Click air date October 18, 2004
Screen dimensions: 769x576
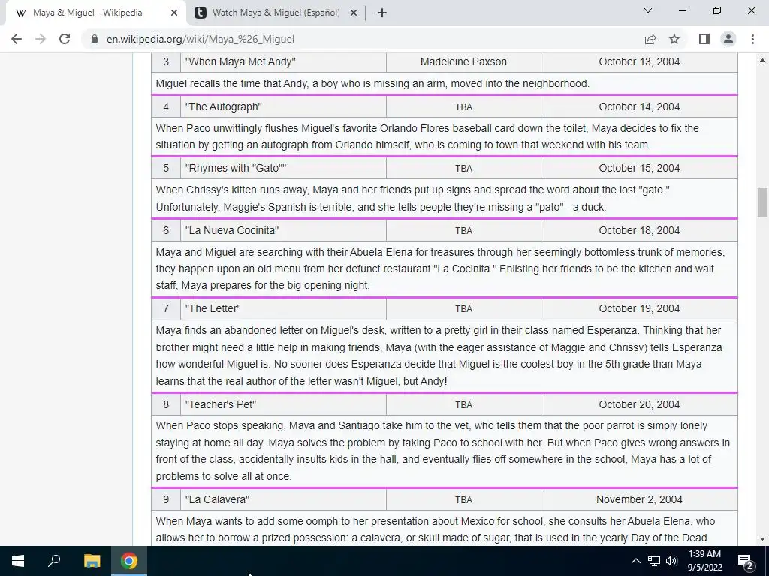pyautogui.click(x=639, y=231)
